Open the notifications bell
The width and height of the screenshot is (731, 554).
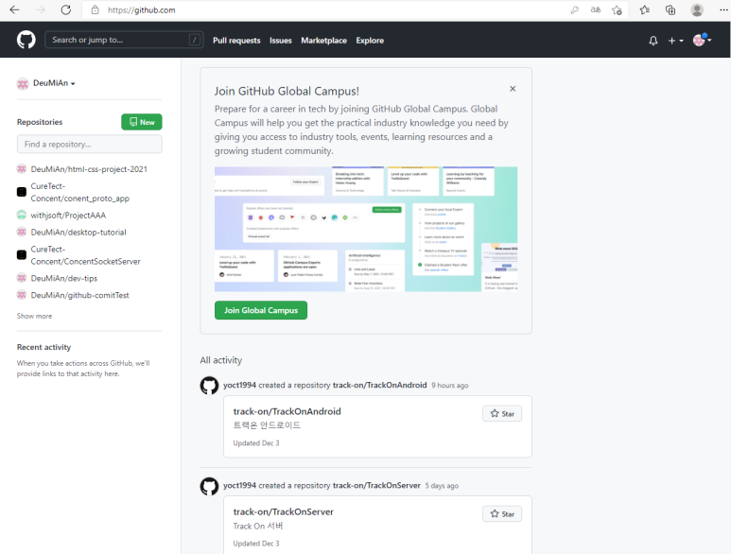[653, 41]
